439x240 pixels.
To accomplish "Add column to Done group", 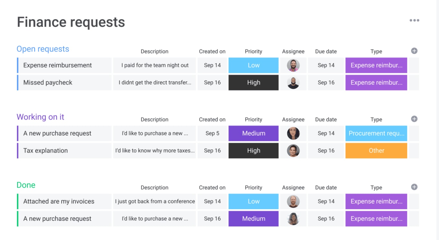I will [x=414, y=187].
